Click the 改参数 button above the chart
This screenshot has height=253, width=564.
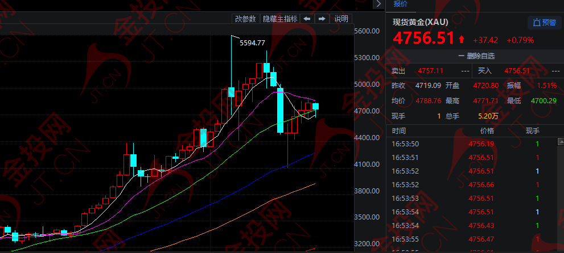245,19
